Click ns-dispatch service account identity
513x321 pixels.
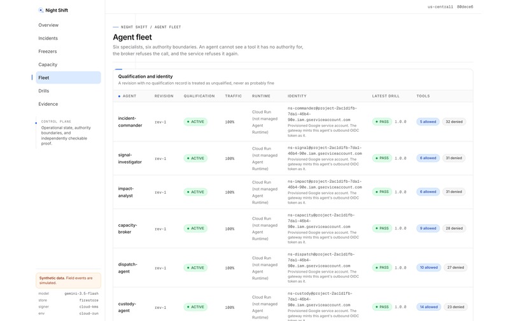click(321, 260)
